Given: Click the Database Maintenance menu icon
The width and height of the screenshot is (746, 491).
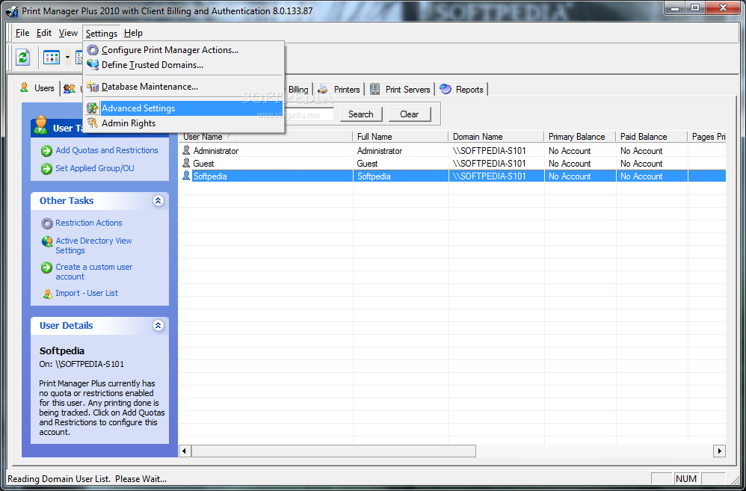Looking at the screenshot, I should click(93, 87).
